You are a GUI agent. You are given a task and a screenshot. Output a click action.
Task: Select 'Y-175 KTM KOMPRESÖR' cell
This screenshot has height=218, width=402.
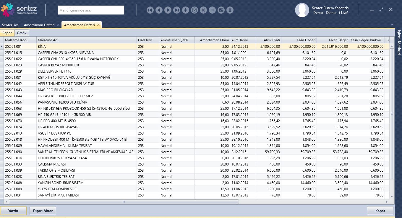click(87, 189)
